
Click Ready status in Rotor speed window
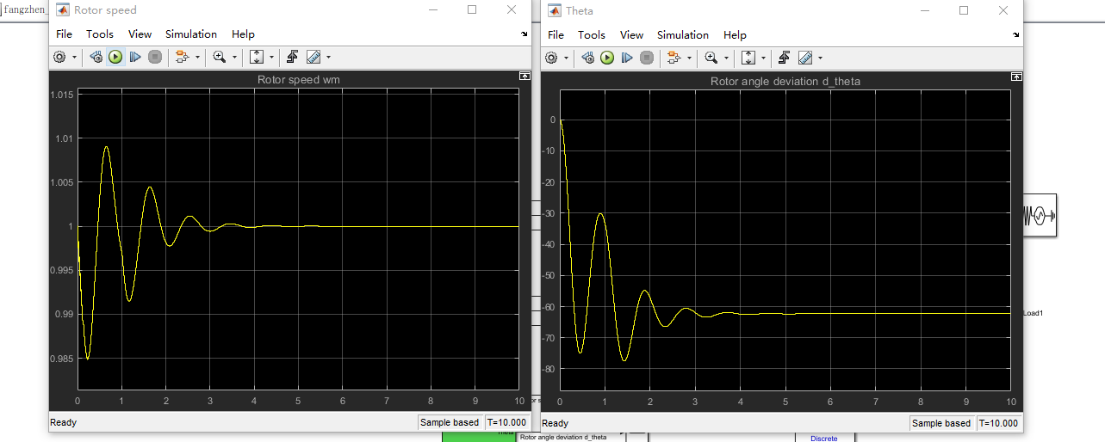pos(64,422)
